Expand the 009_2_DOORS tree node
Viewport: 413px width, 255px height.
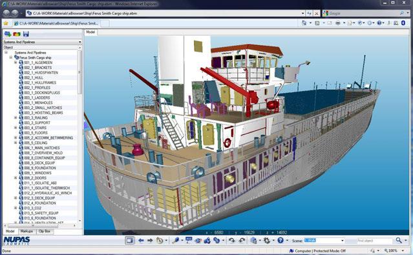(16, 178)
